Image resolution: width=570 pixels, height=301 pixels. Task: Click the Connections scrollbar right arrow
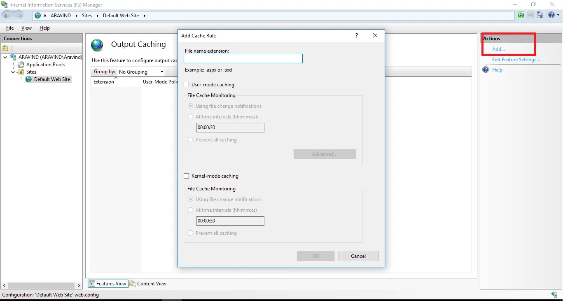(79, 285)
